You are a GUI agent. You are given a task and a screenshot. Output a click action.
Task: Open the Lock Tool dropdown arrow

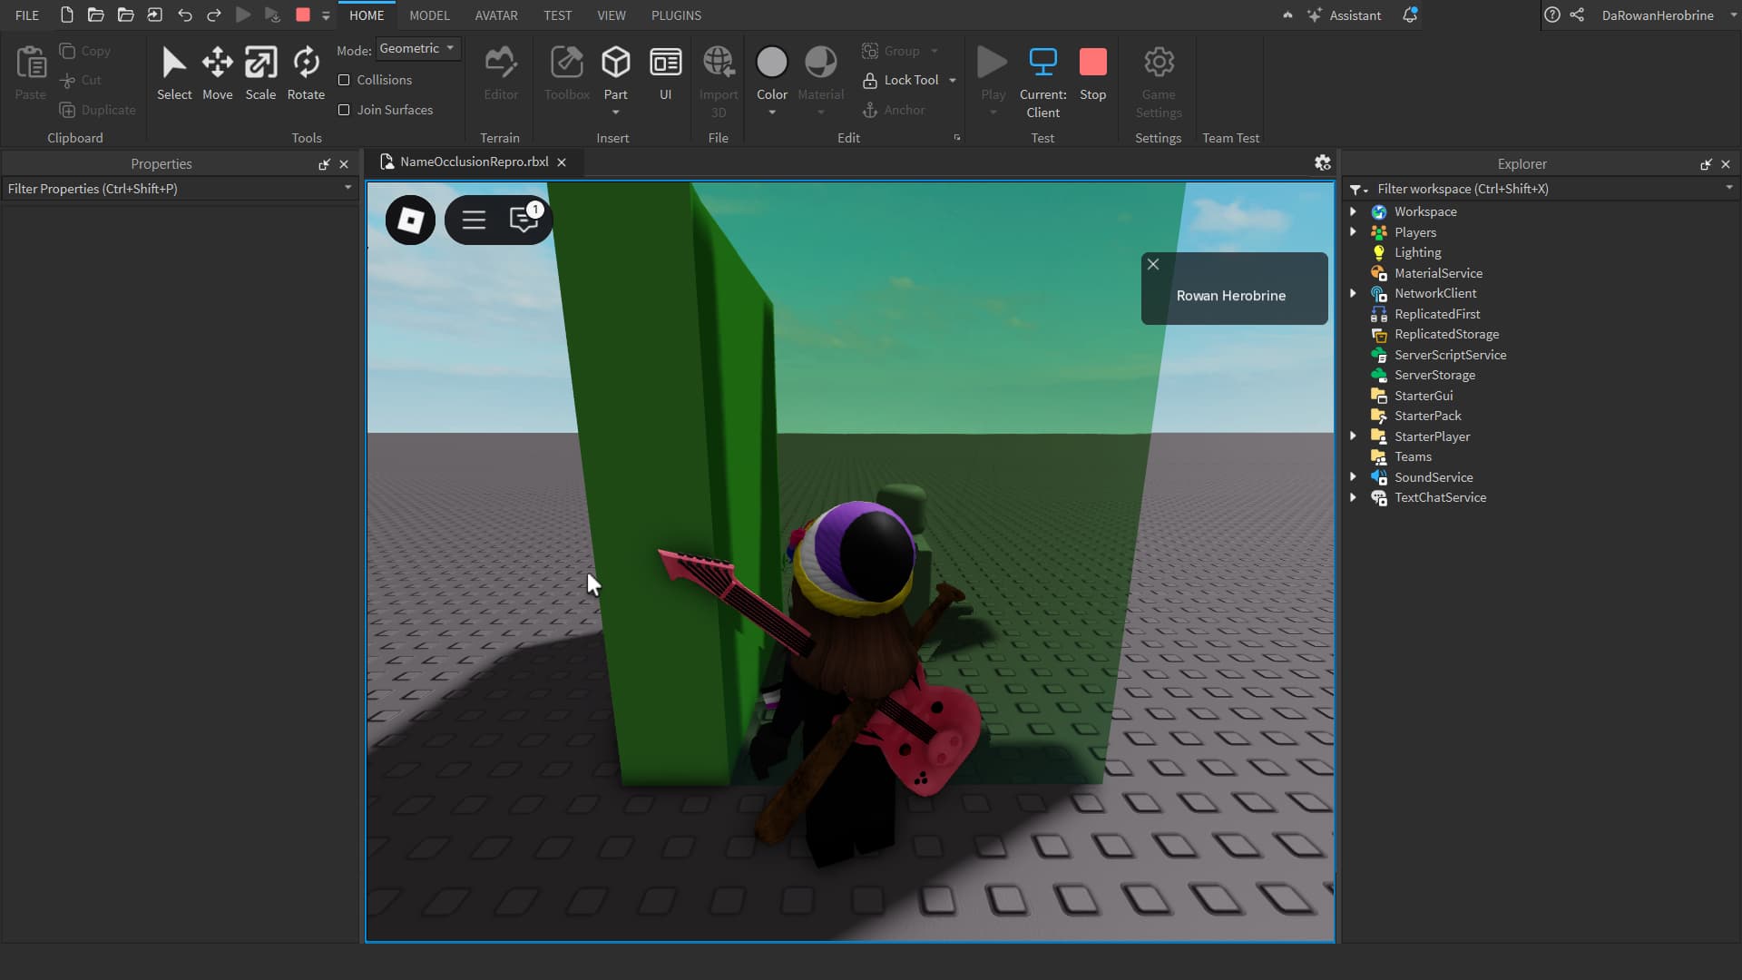pyautogui.click(x=952, y=80)
